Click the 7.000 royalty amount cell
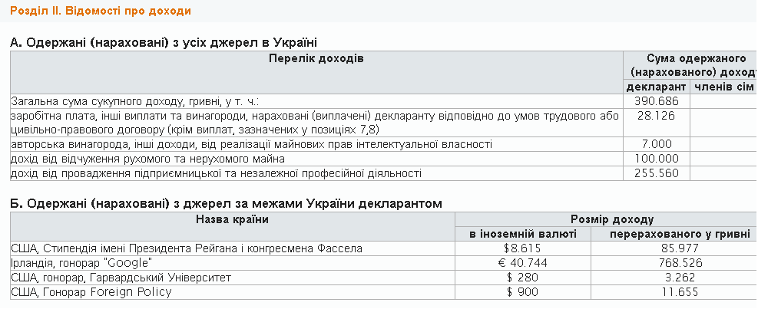The height and width of the screenshot is (309, 758). click(x=655, y=144)
